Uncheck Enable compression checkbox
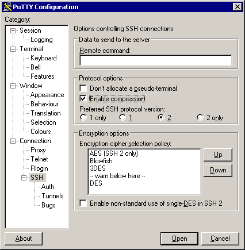Image resolution: width=245 pixels, height=250 pixels. coord(83,99)
